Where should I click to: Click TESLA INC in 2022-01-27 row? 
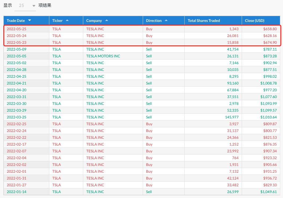(95, 185)
